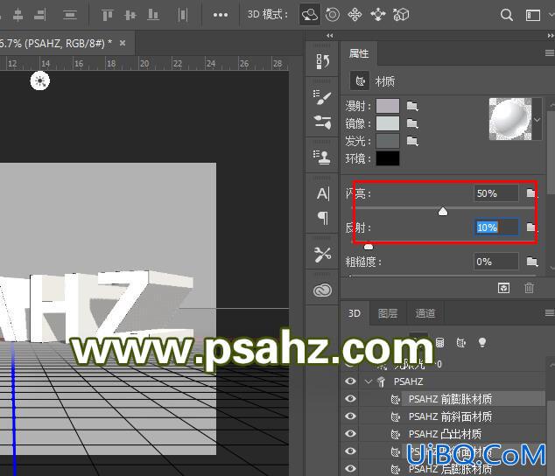Open the Brush Settings panel icon
The width and height of the screenshot is (555, 476).
click(322, 97)
